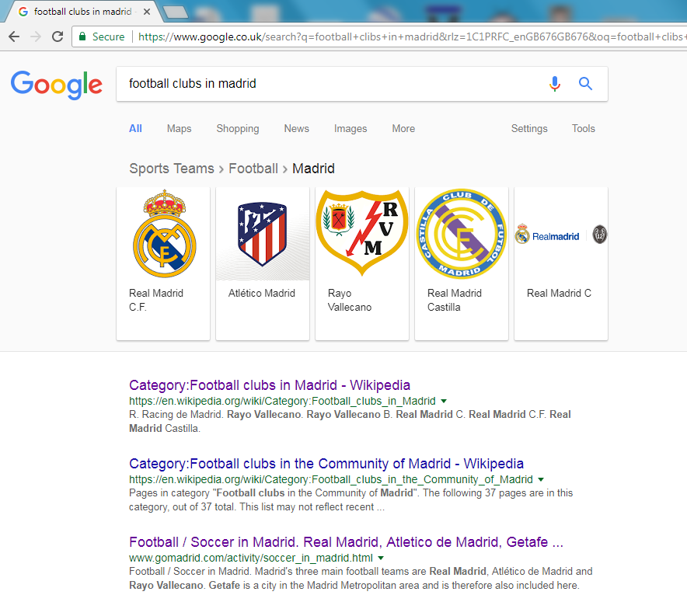Click Football in the breadcrumb
Viewport: 687px width, 602px height.
click(253, 169)
